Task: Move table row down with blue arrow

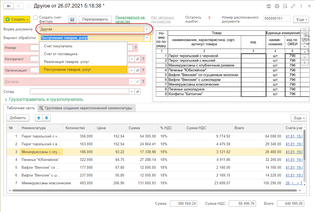Action: coord(46,118)
